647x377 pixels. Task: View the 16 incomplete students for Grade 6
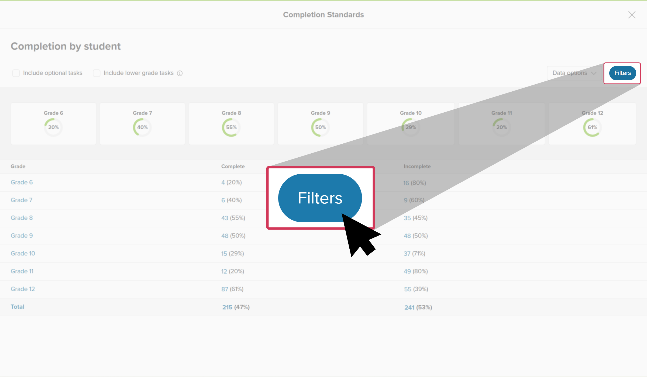[406, 183]
